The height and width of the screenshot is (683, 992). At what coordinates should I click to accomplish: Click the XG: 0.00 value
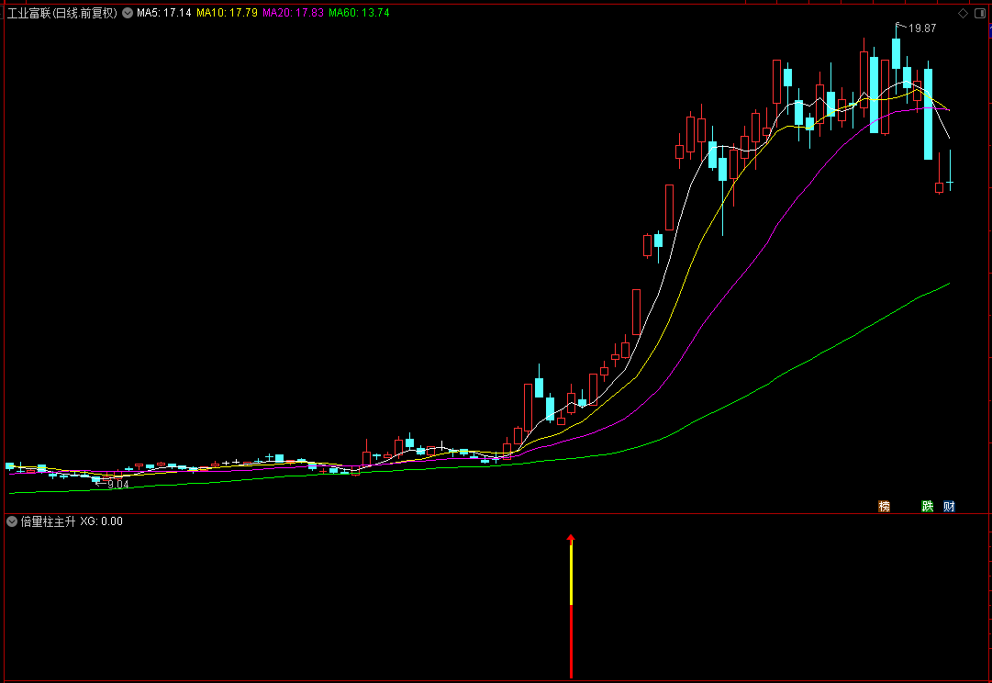tap(101, 521)
